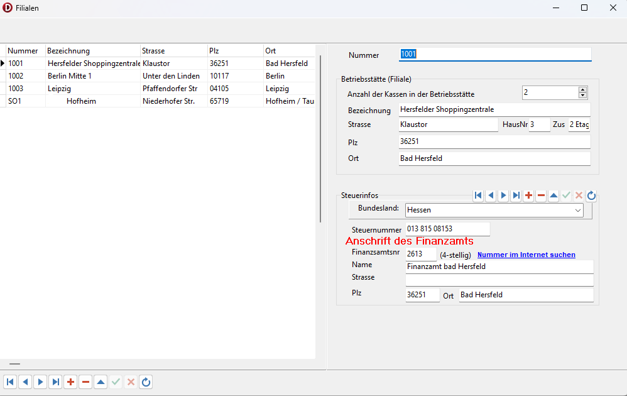The image size is (627, 396).
Task: Edit Steuerinfos record with triangle icon
Action: pyautogui.click(x=554, y=195)
